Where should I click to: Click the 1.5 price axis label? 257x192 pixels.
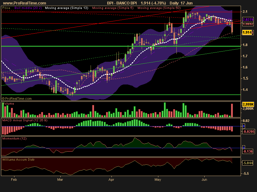pos(245,78)
